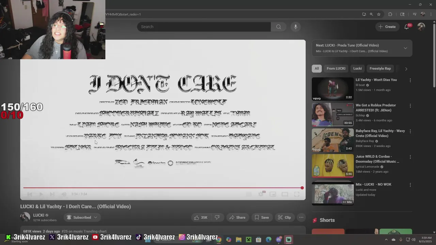Show hidden system tray icons
Viewport: 436px width, 245px height.
pos(386,240)
